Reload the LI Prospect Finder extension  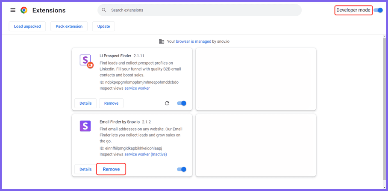(167, 103)
